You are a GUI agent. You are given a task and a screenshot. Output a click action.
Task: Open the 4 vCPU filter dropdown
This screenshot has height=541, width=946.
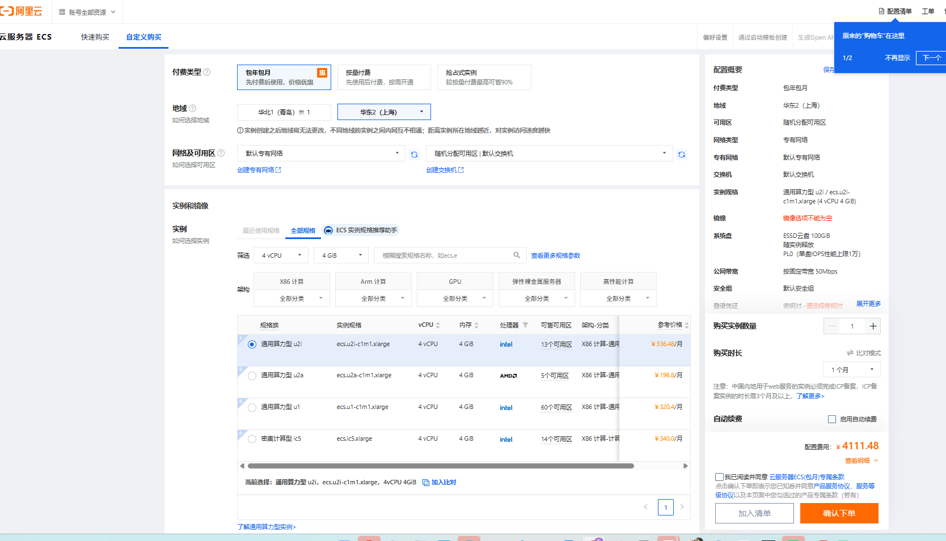(x=281, y=255)
